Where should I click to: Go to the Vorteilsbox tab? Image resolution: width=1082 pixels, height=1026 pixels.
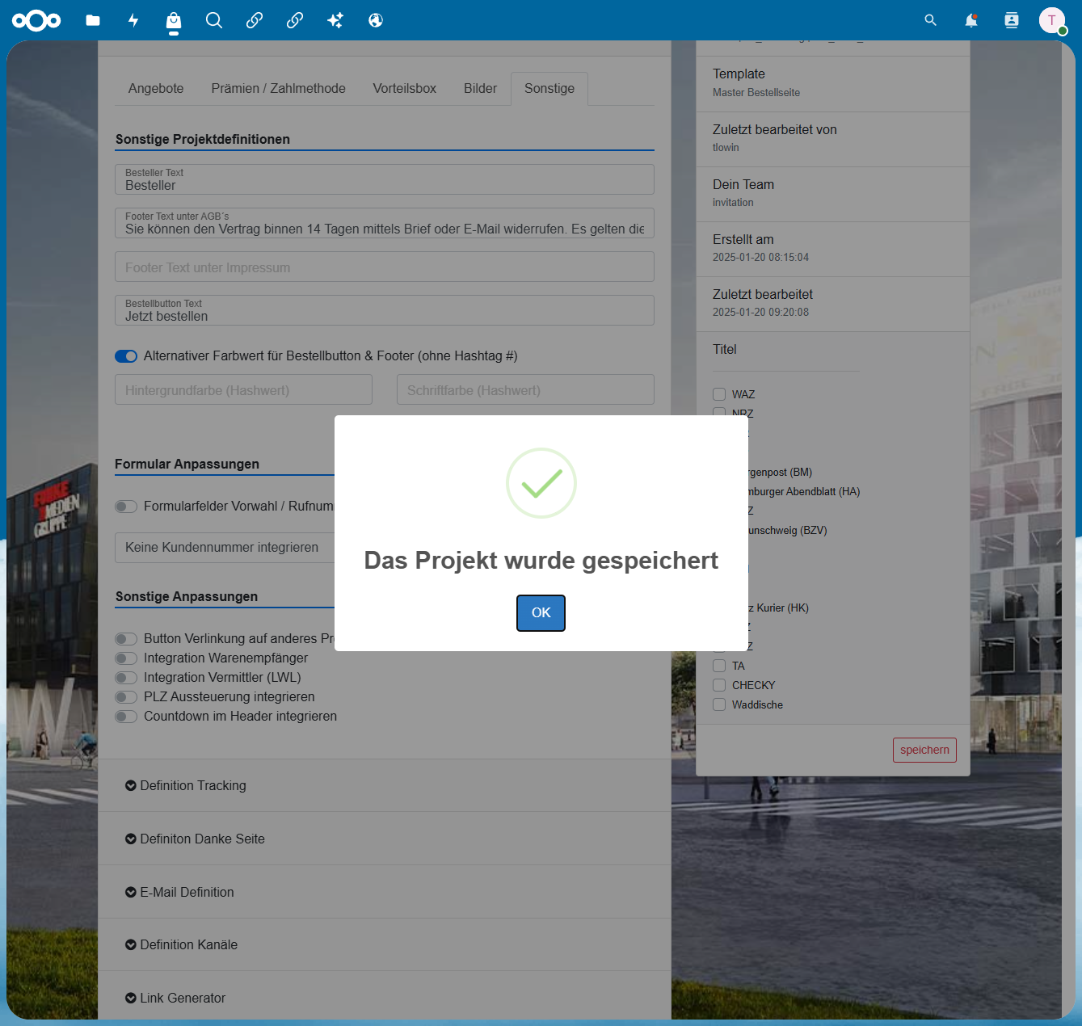(405, 89)
